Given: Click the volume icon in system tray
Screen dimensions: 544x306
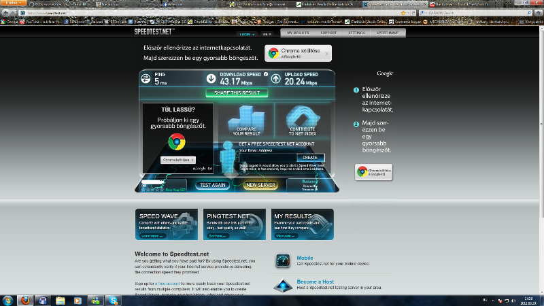Looking at the screenshot, I should (x=513, y=301).
